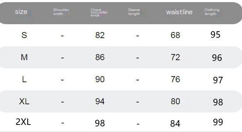Select waistline value 72 for size M
Screen dimensions: 242x132
pos(175,57)
